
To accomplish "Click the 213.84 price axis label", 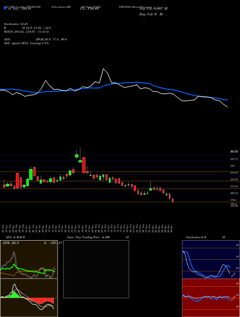I will coord(234,186).
